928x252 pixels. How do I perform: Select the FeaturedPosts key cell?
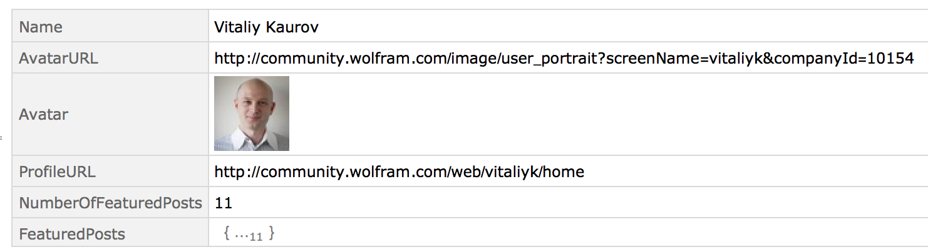click(110, 234)
